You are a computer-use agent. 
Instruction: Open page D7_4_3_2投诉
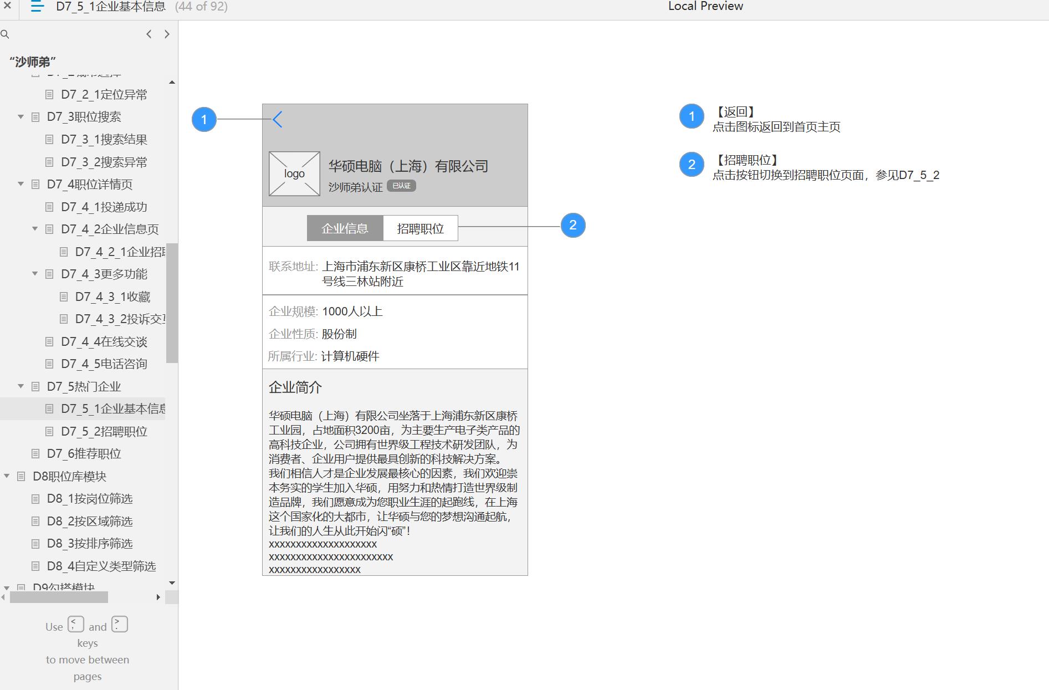[120, 319]
